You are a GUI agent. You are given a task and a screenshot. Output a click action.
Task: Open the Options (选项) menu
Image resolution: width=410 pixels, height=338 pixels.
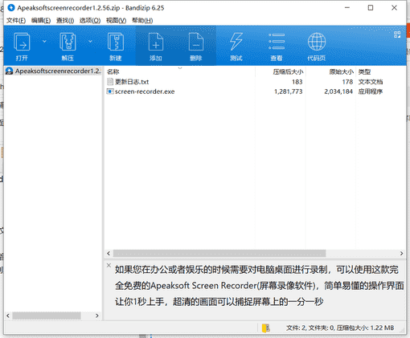click(90, 21)
